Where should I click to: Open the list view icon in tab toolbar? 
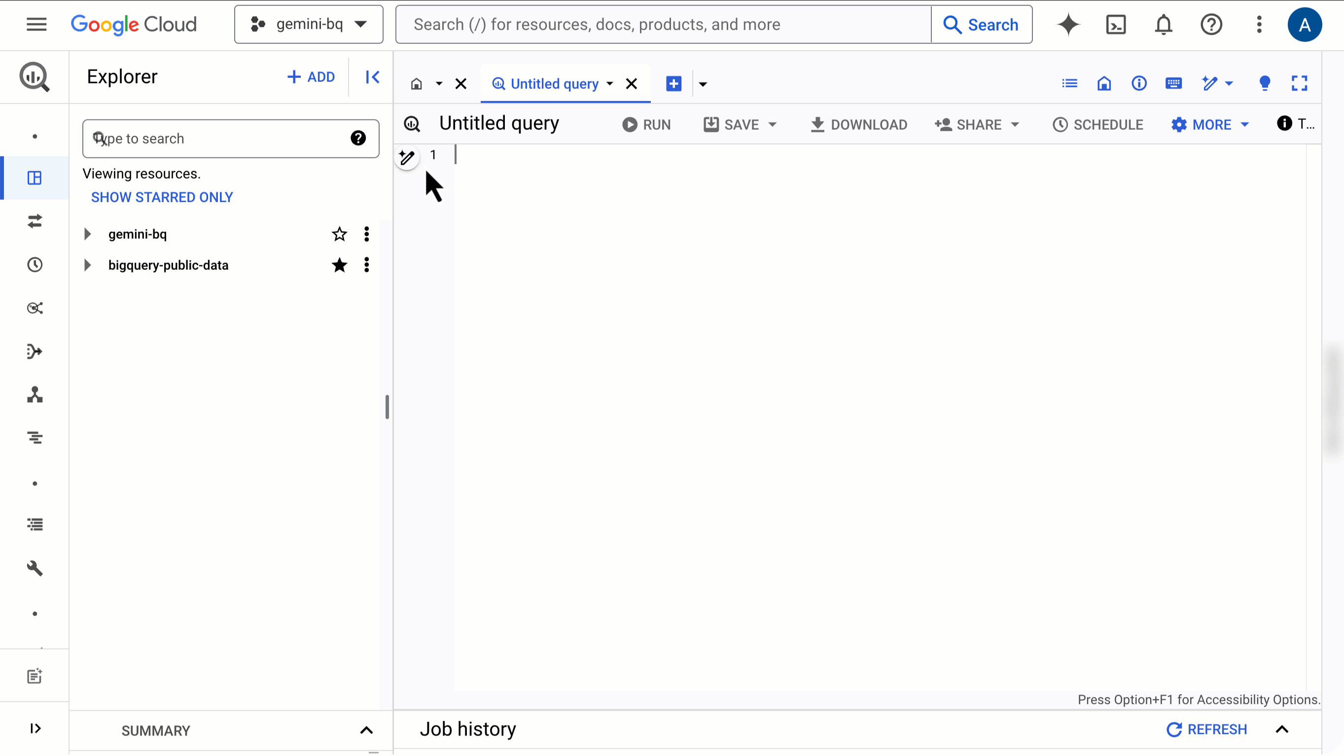tap(1069, 83)
